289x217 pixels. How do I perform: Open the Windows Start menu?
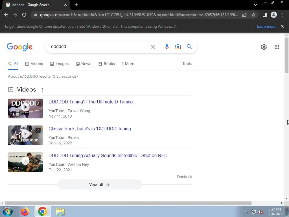[8, 211]
